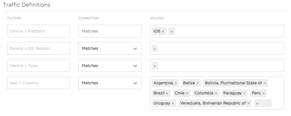The image size is (291, 116).
Task: Add an OS Version value
Action: click(155, 49)
